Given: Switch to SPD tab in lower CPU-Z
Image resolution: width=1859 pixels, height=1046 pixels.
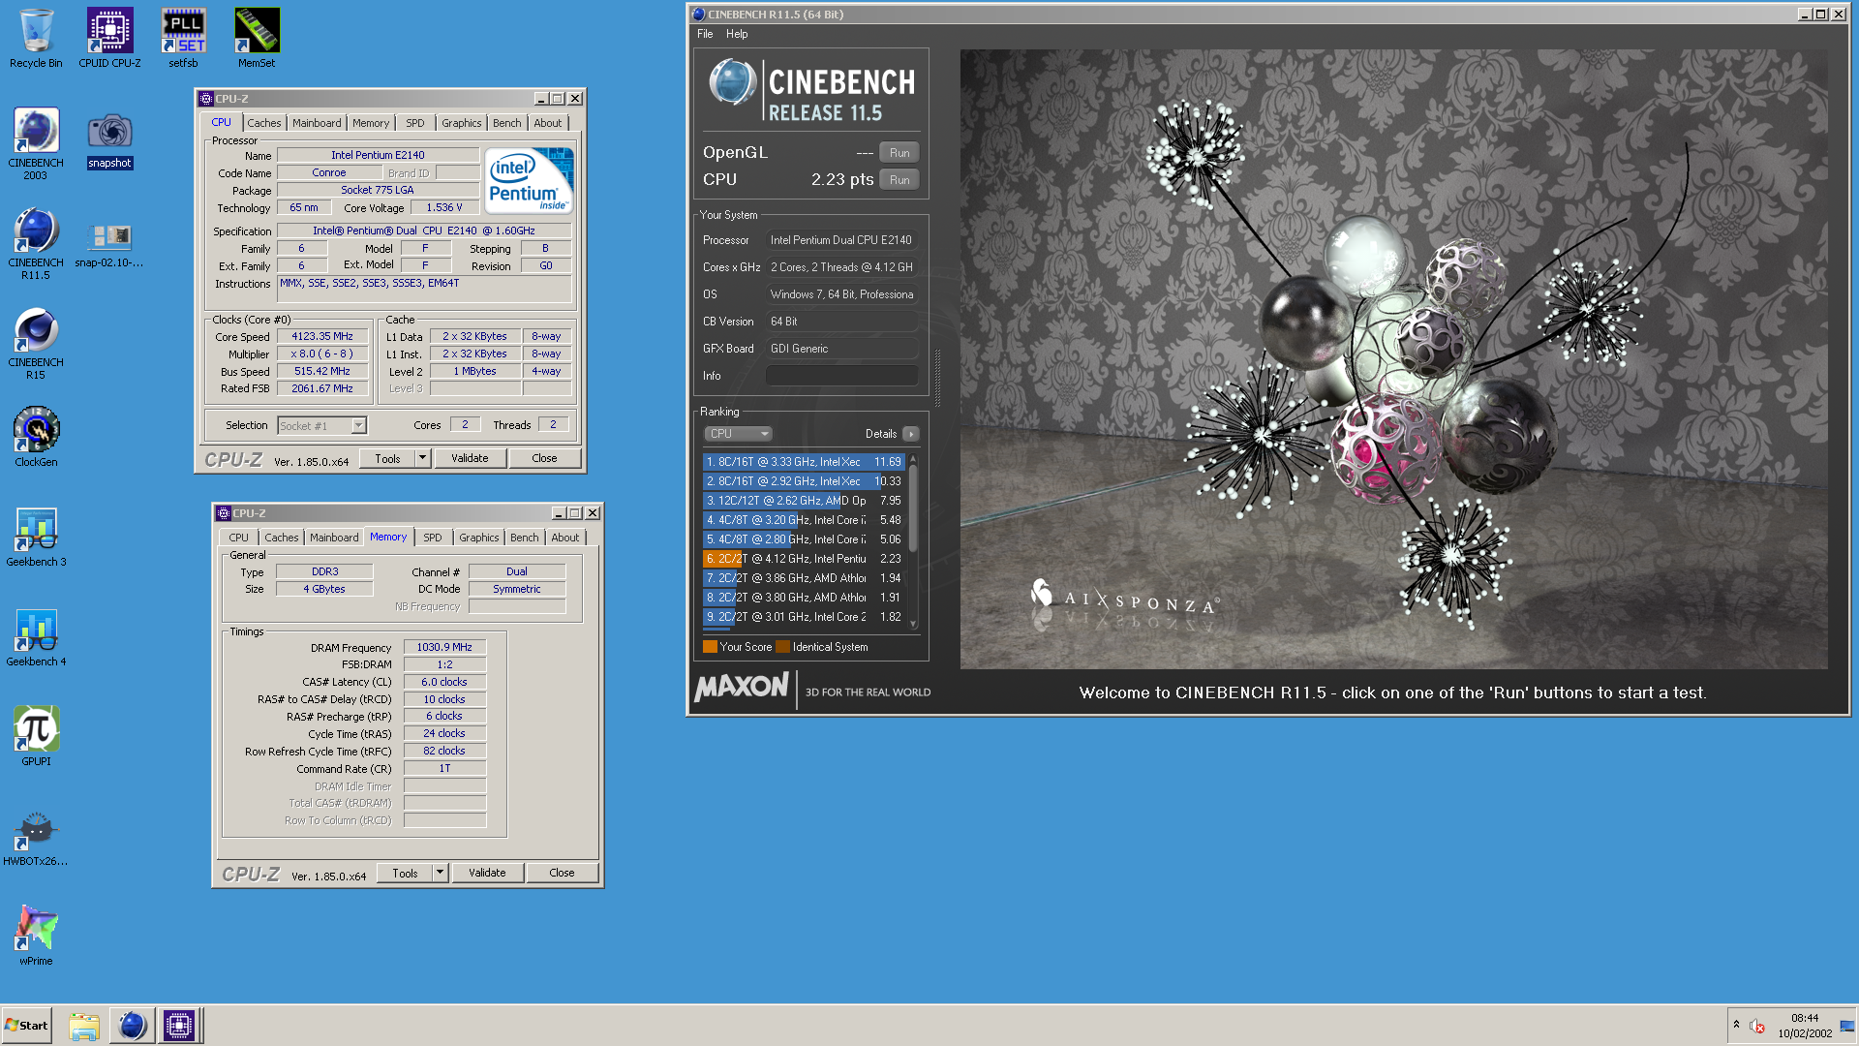Looking at the screenshot, I should click(432, 538).
